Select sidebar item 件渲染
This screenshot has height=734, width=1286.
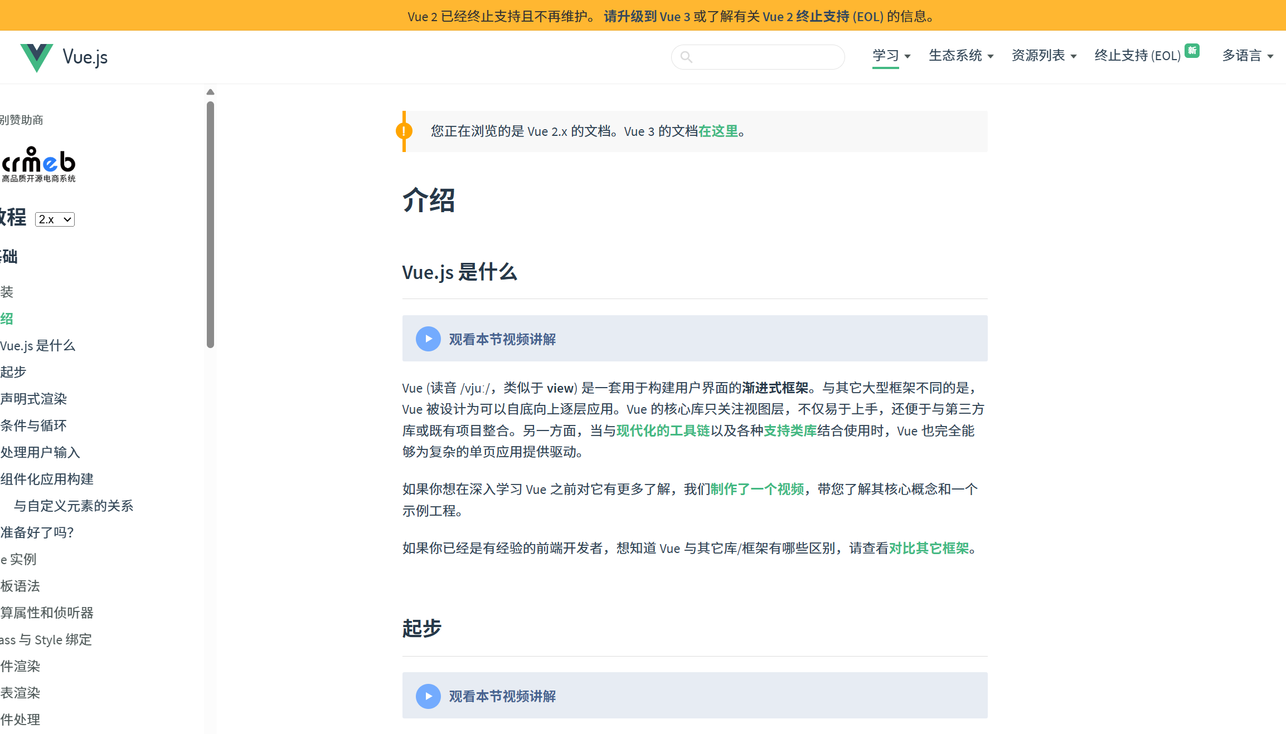(20, 666)
